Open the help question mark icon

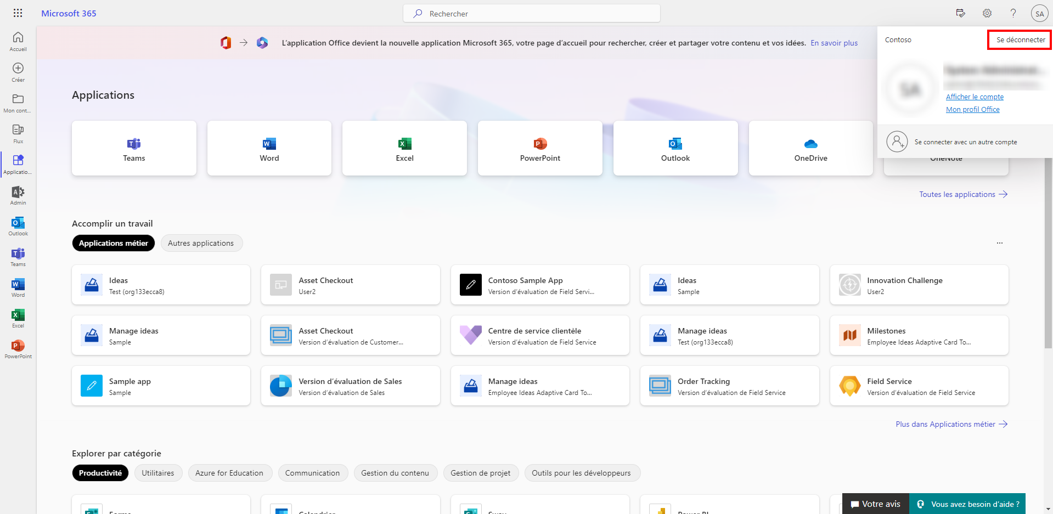(x=1013, y=13)
